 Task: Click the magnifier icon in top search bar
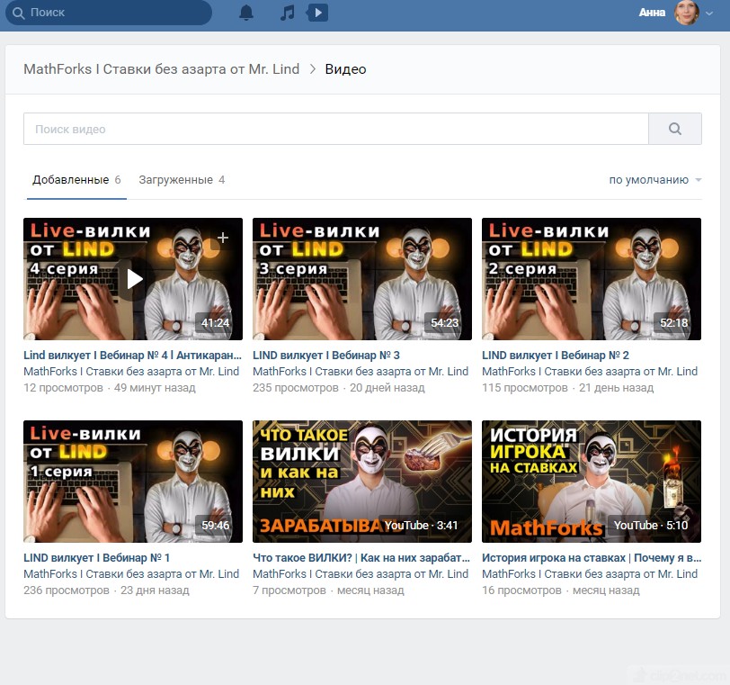click(x=19, y=13)
